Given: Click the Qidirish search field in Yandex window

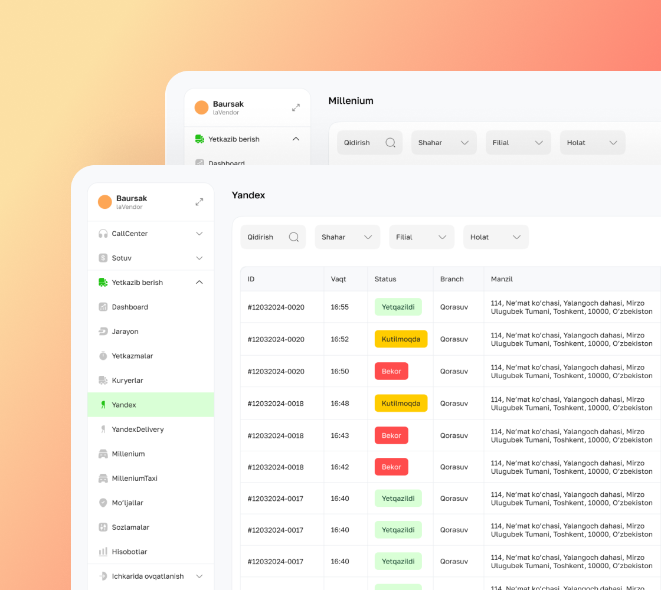Looking at the screenshot, I should (273, 237).
